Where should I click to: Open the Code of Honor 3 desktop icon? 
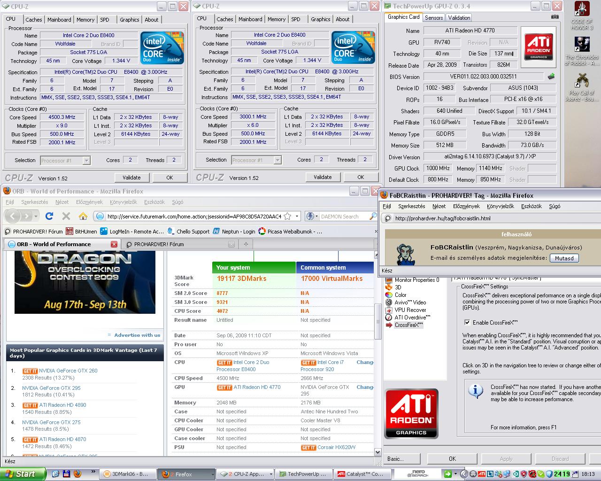(582, 16)
